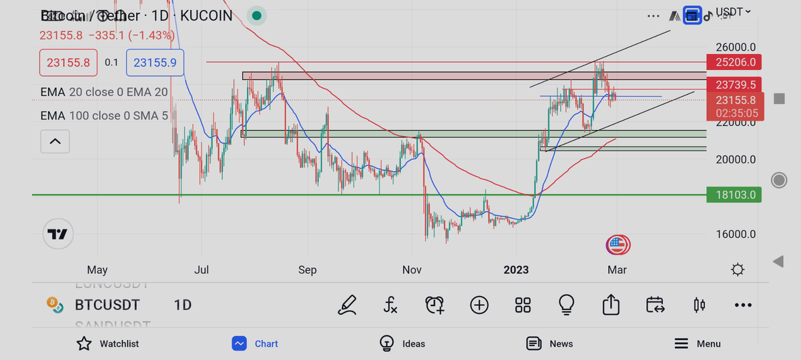Collapse the indicator legend chevron
The image size is (801, 360).
55,141
